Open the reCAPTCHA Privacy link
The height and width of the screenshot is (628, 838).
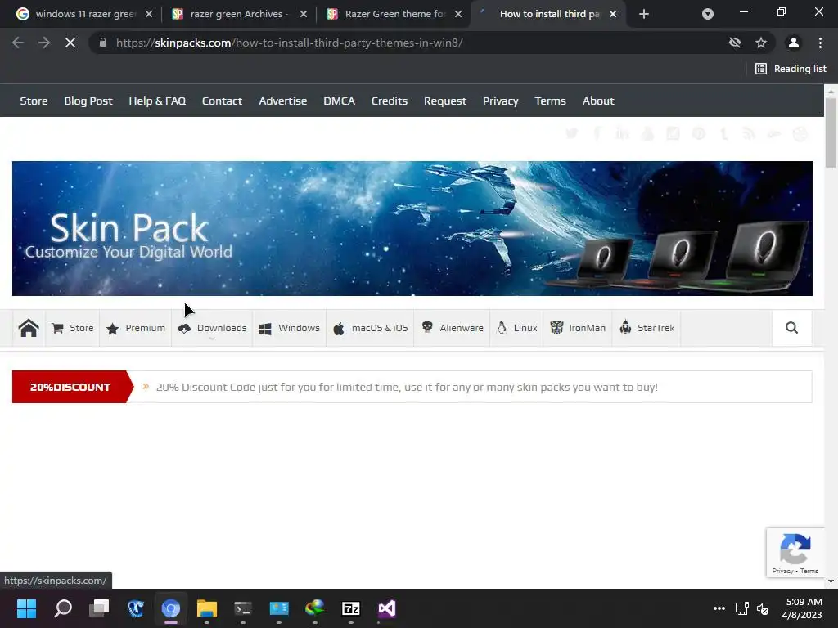[x=782, y=571]
